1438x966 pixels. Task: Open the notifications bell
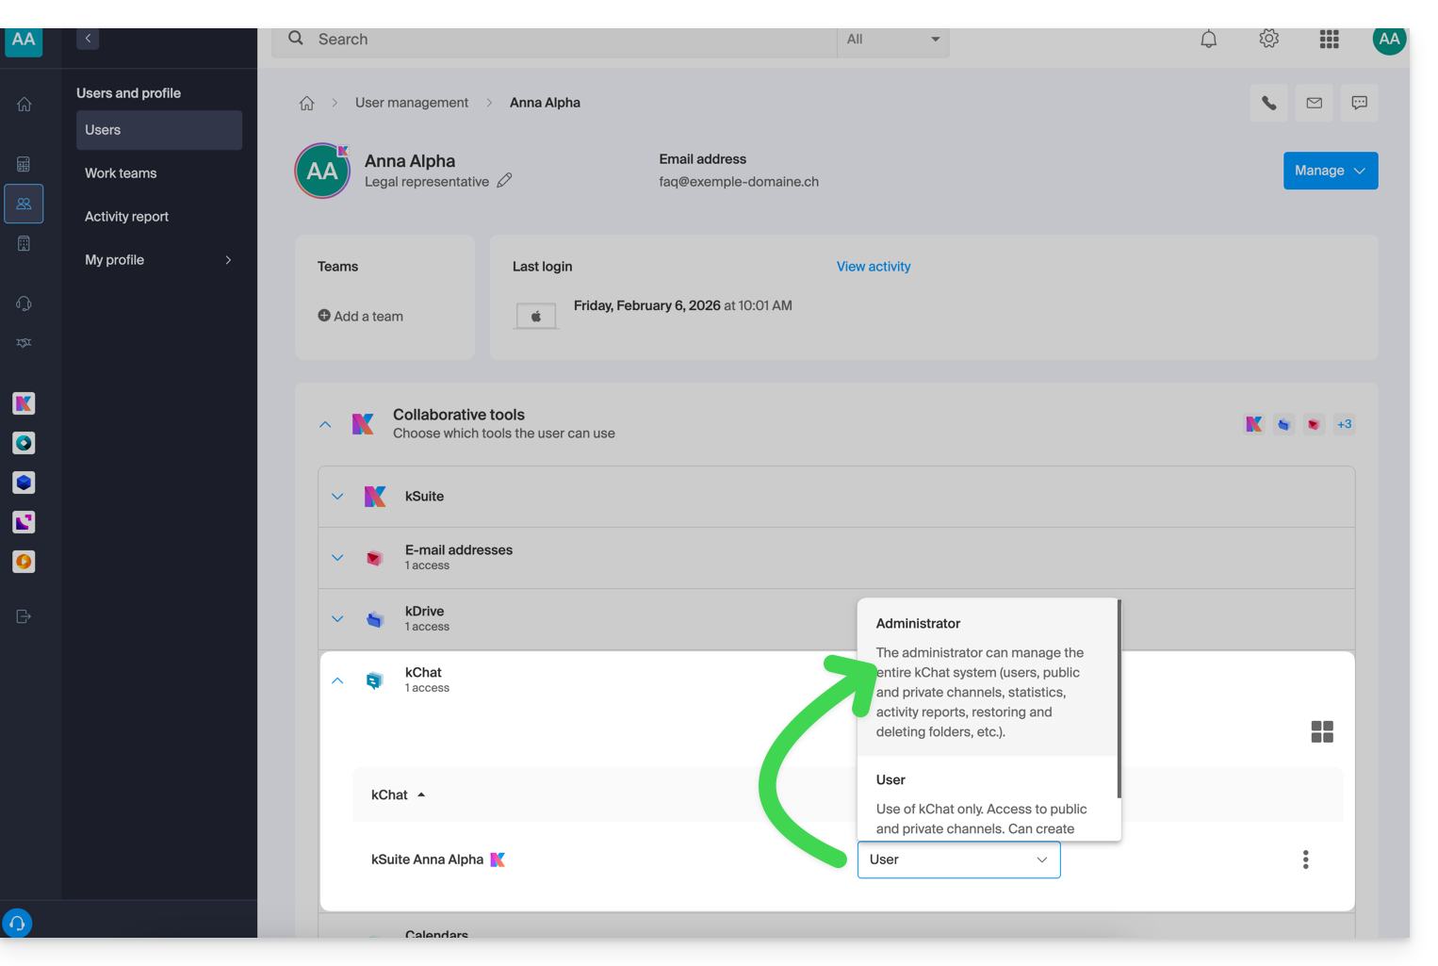click(x=1208, y=40)
